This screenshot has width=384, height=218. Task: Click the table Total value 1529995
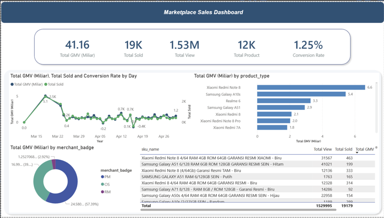pos(324,206)
